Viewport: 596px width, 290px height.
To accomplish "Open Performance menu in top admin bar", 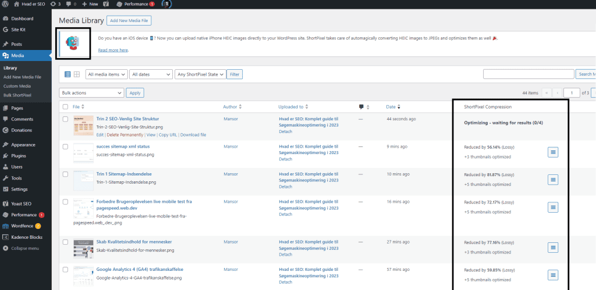I will [x=136, y=4].
